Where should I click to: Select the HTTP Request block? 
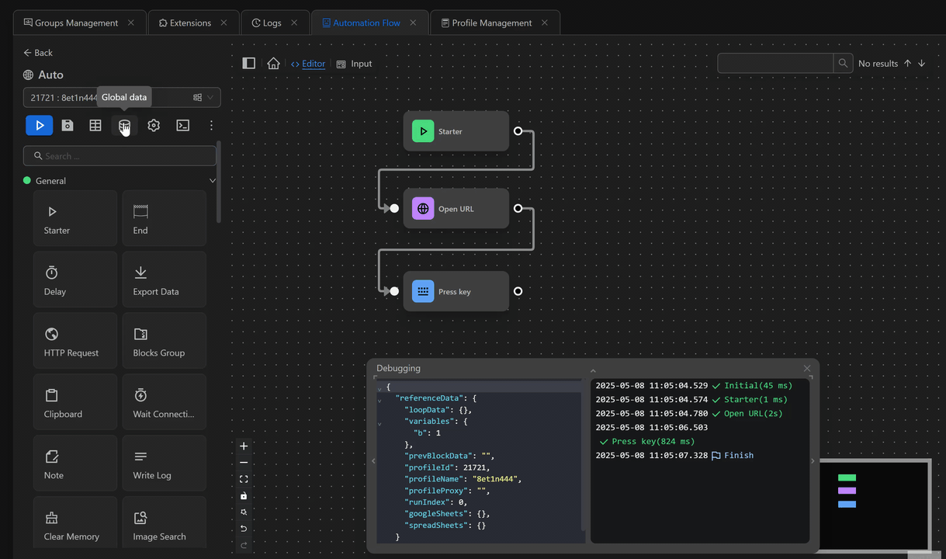(x=75, y=341)
